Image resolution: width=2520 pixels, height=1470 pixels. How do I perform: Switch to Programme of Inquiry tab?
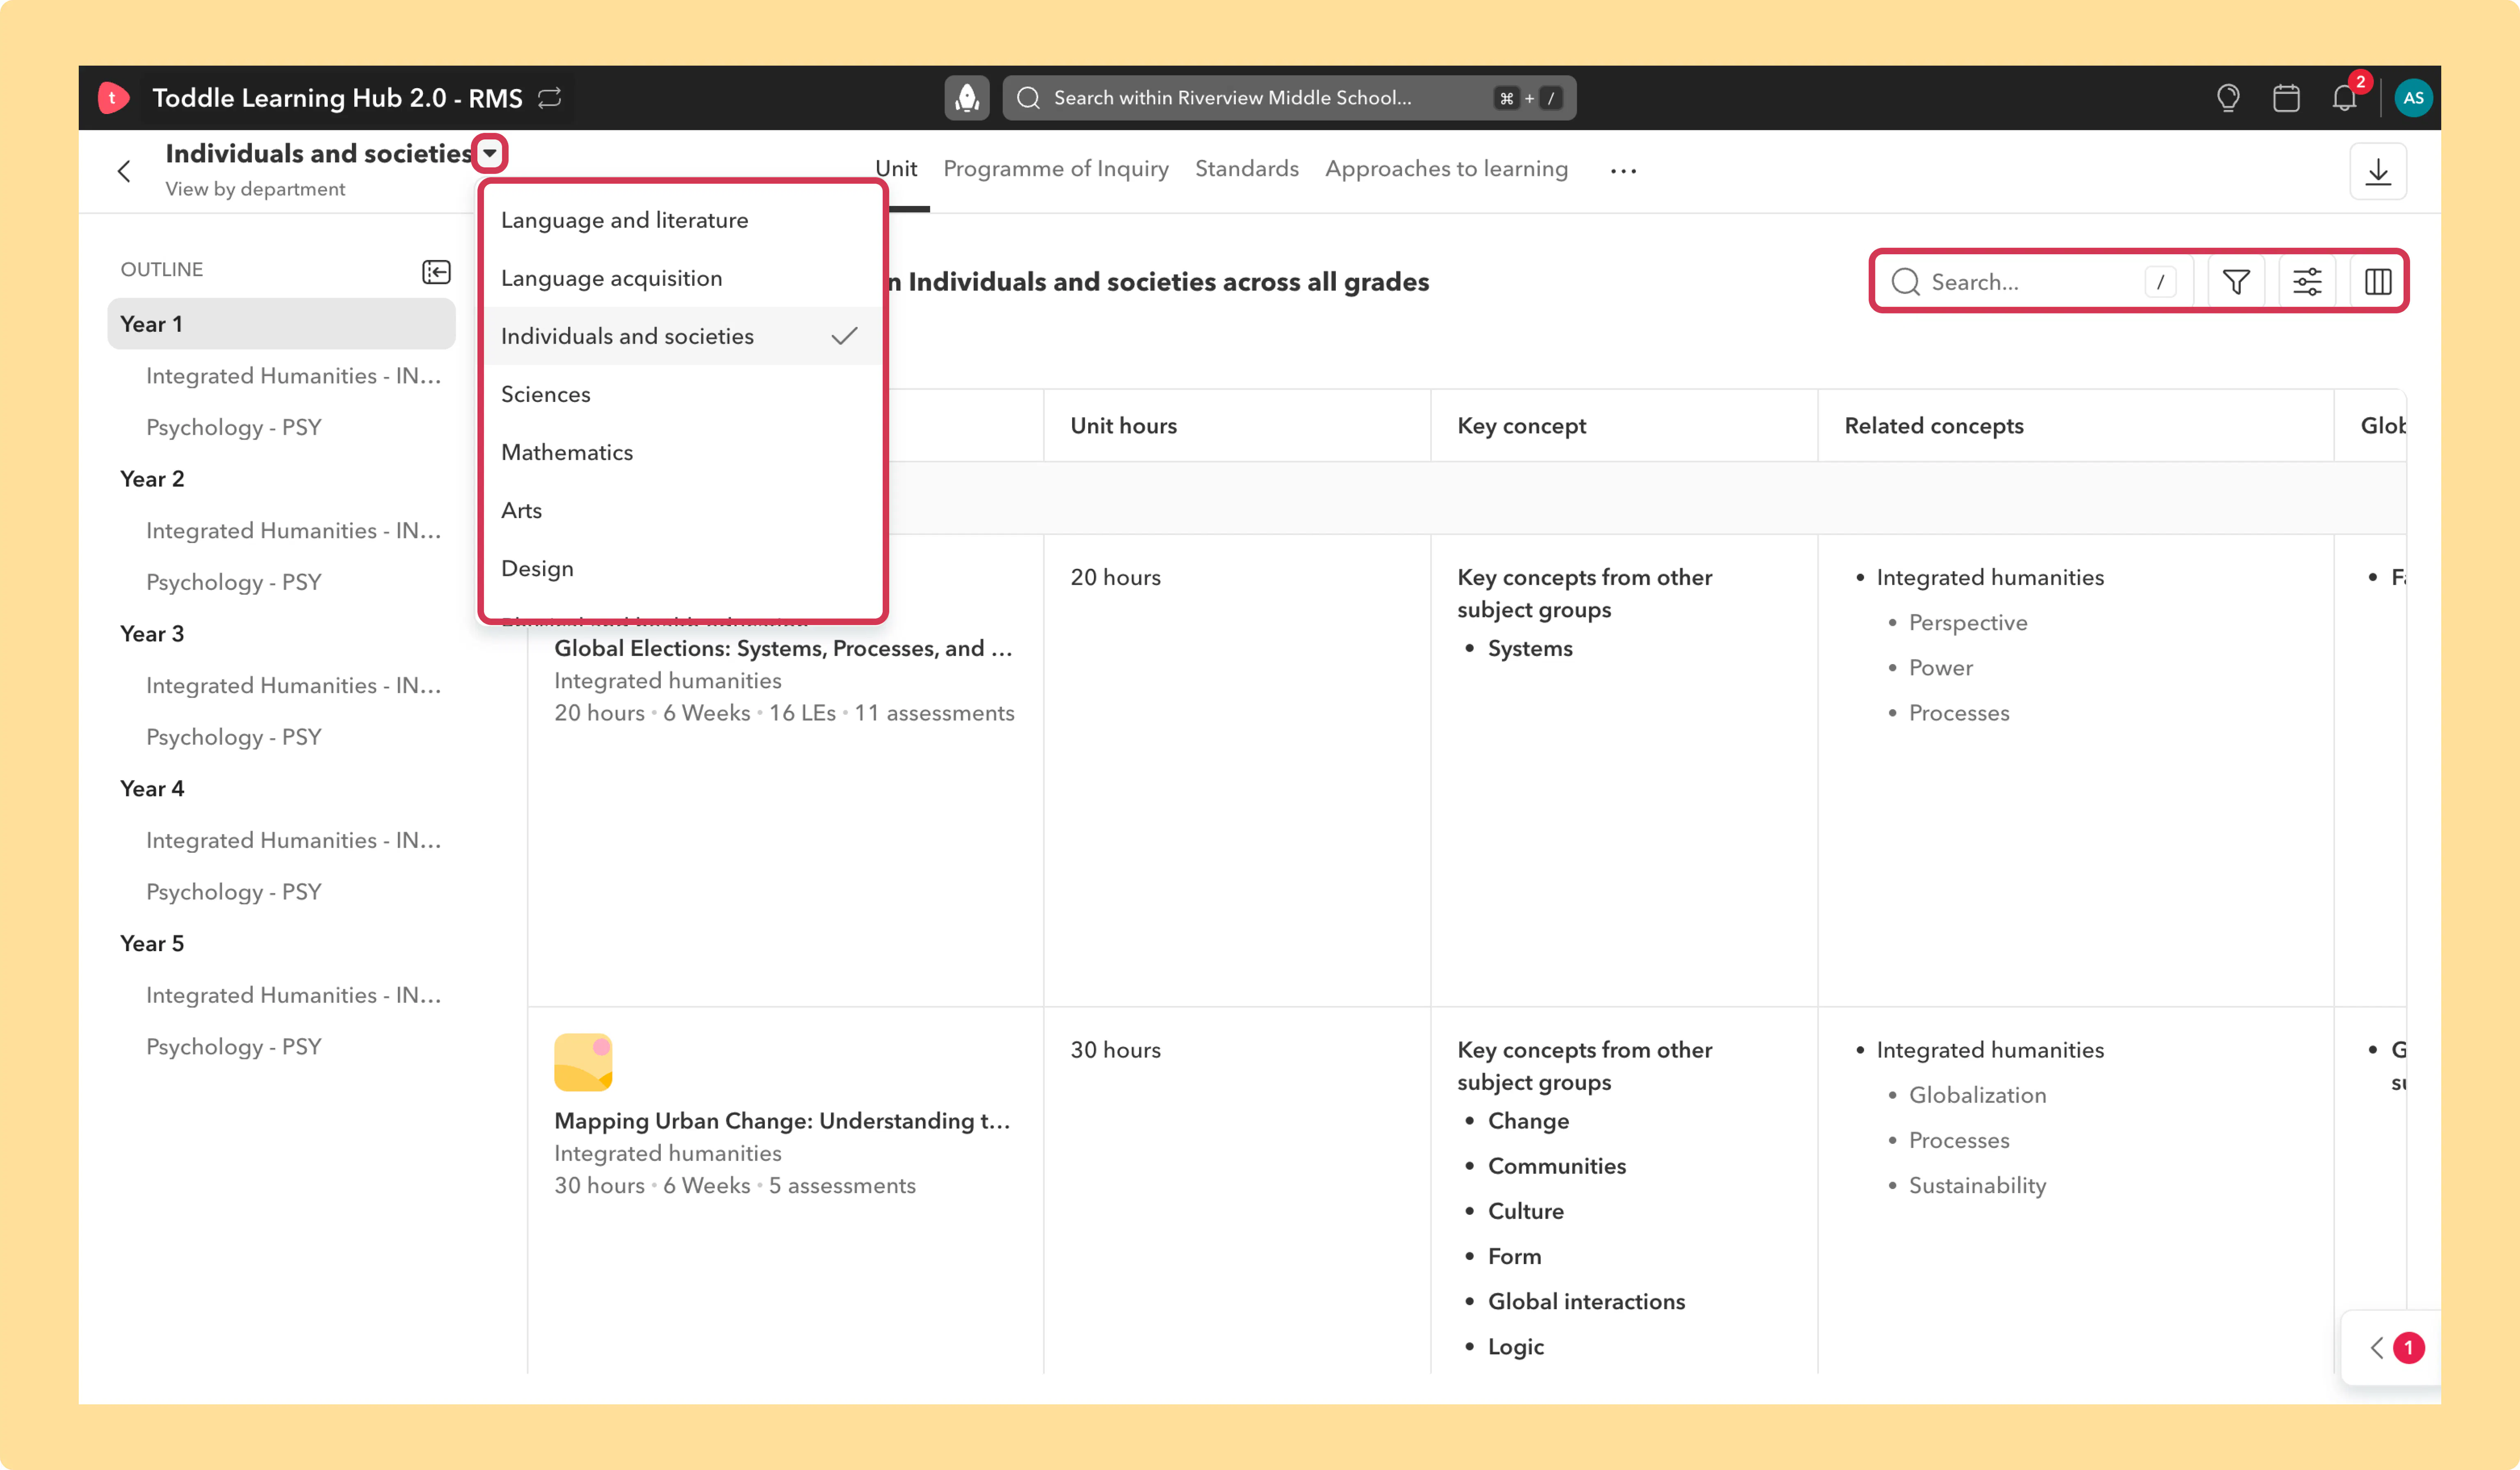pyautogui.click(x=1056, y=169)
